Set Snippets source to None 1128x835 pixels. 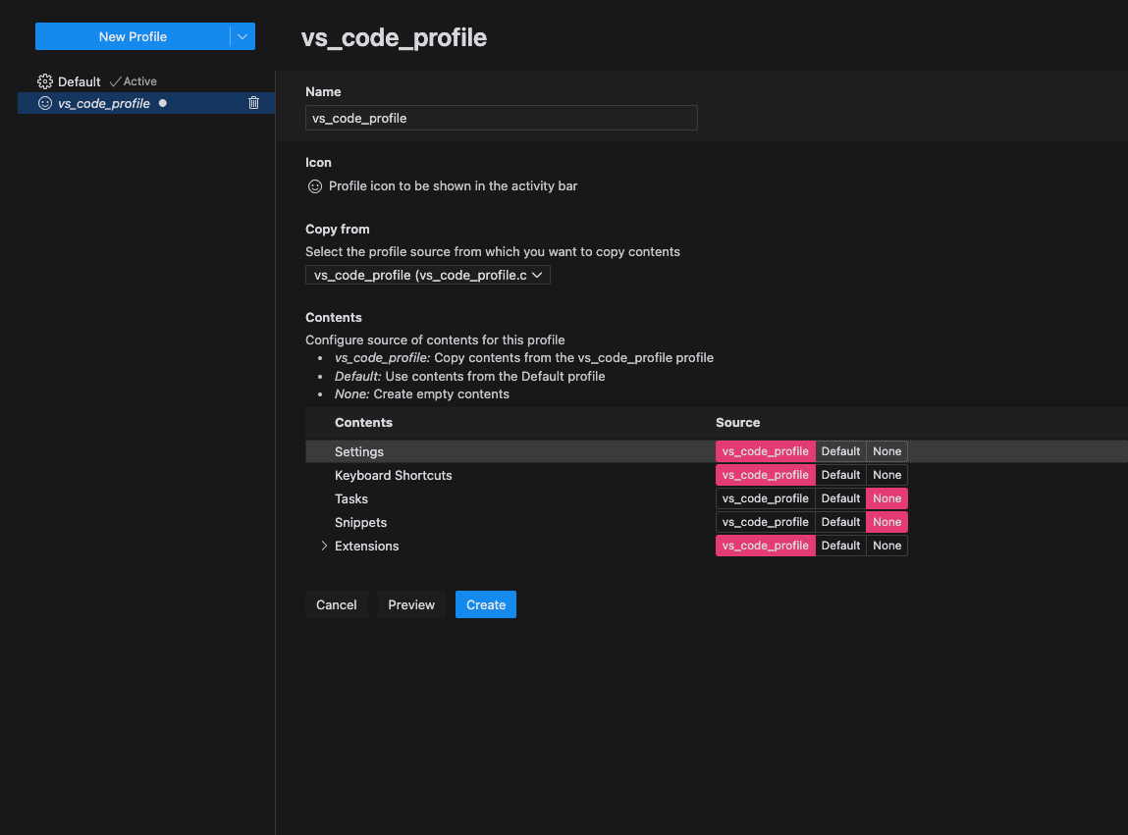(x=886, y=522)
